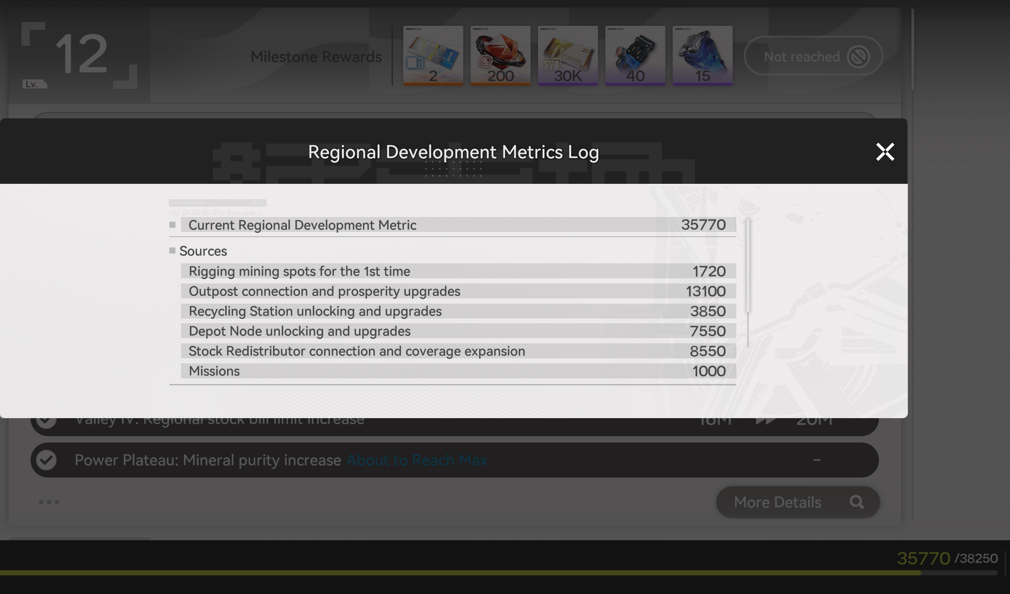Click the 30K banknote reward icon
The width and height of the screenshot is (1010, 594).
coord(567,55)
